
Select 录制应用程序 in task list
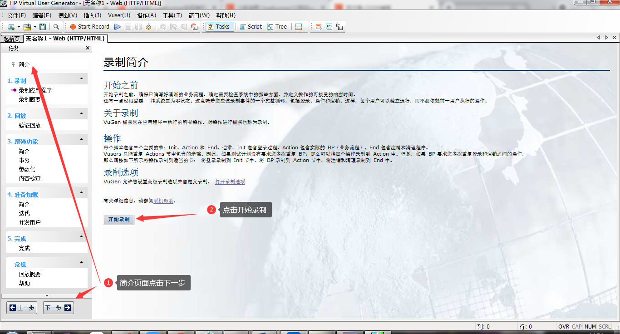tap(35, 90)
